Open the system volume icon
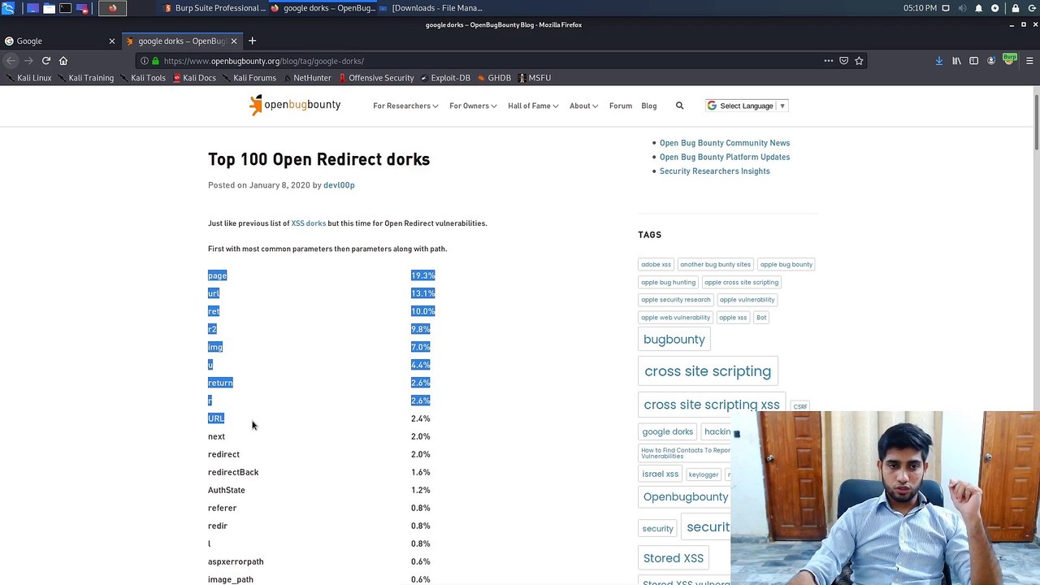Image resolution: width=1040 pixels, height=585 pixels. [x=962, y=8]
